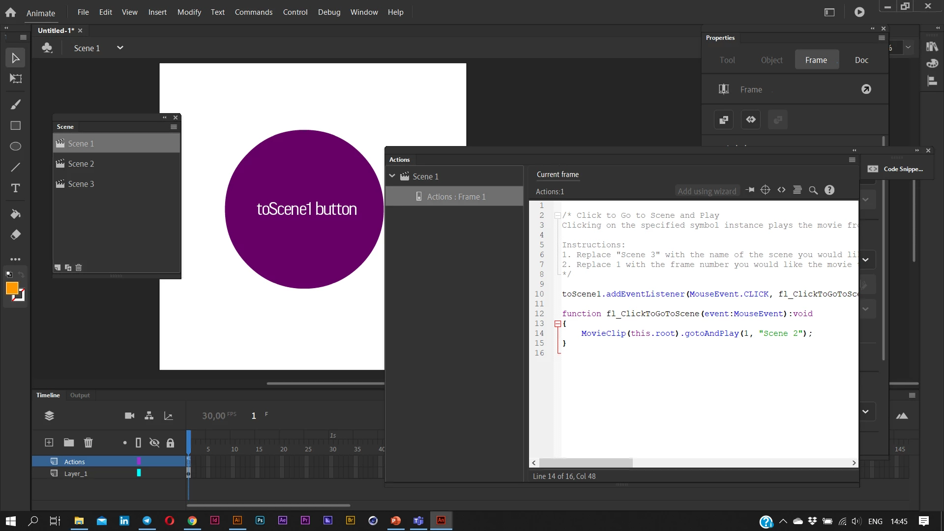The width and height of the screenshot is (944, 531).
Task: Click Insert Target Path crosshair icon
Action: 765,190
